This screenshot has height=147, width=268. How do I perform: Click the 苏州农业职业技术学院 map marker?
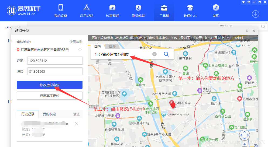point(165,72)
